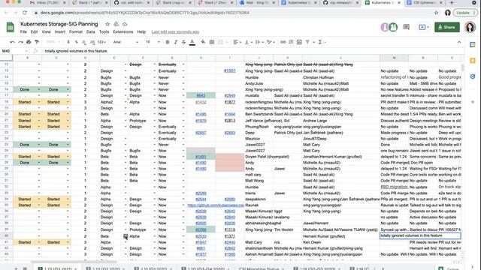Image resolution: width=481 pixels, height=270 pixels.
Task: Get add-ons with plus icon
Action: [x=473, y=102]
